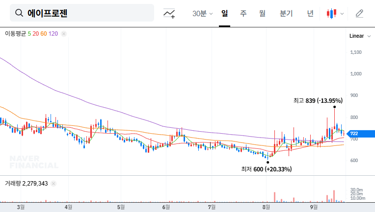Open the add indicator chart icon

tap(169, 13)
